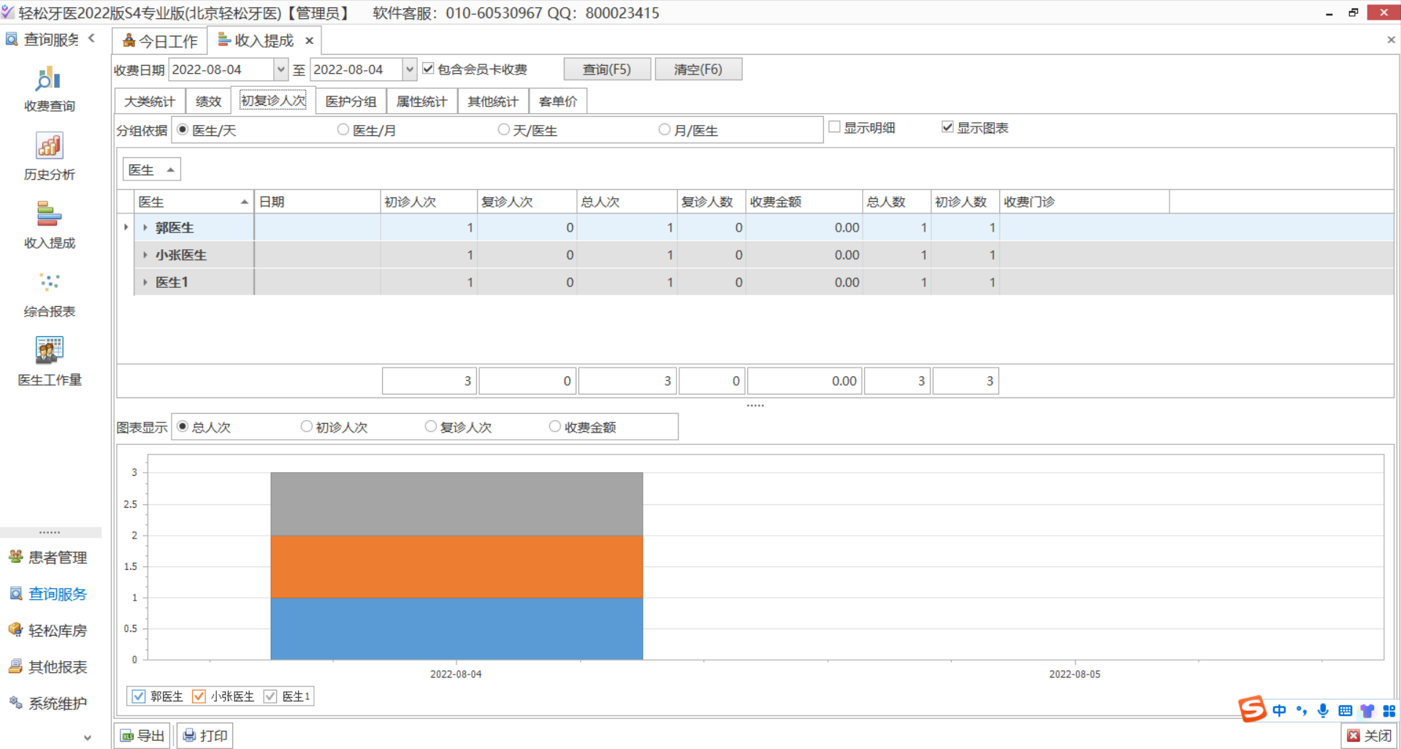Open 收入提成 income commission sidebar icon

(x=49, y=225)
